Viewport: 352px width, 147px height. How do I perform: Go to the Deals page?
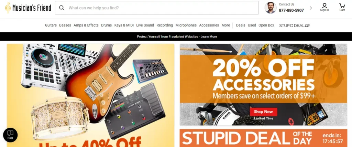[240, 25]
